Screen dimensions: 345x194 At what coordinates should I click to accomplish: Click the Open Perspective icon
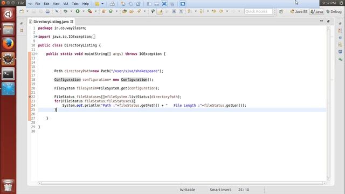tap(281, 11)
